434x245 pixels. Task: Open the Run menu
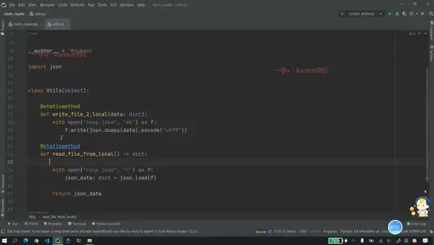click(91, 5)
